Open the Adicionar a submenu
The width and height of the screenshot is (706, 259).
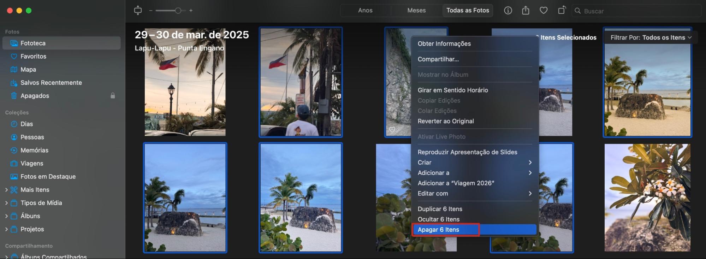click(x=475, y=173)
